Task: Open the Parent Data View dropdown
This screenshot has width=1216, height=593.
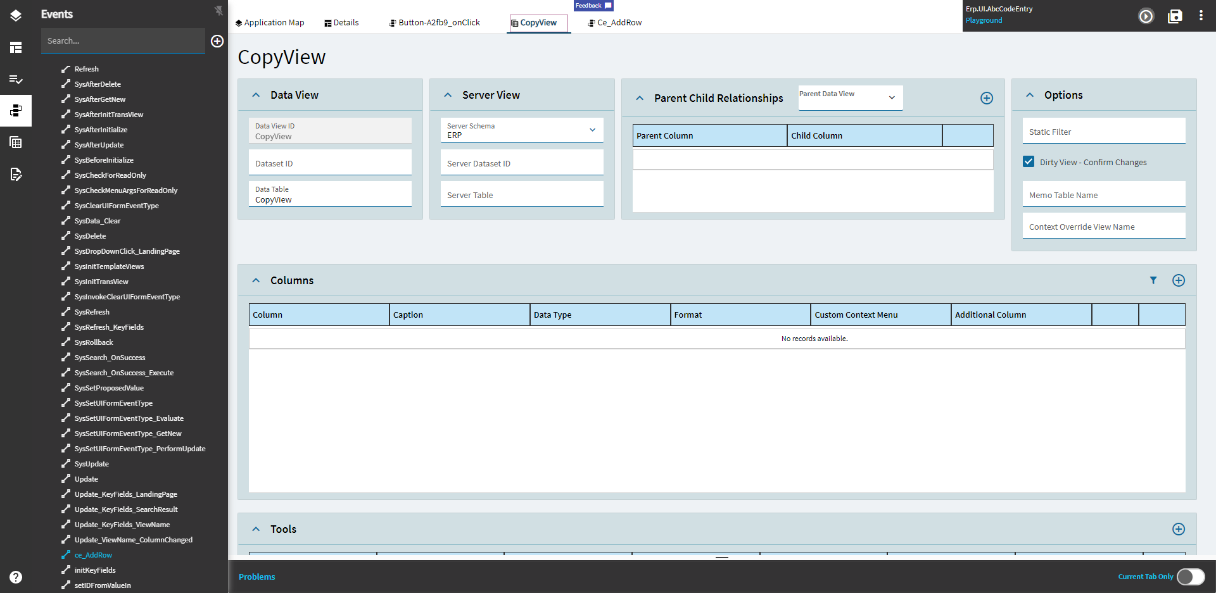Action: [851, 98]
